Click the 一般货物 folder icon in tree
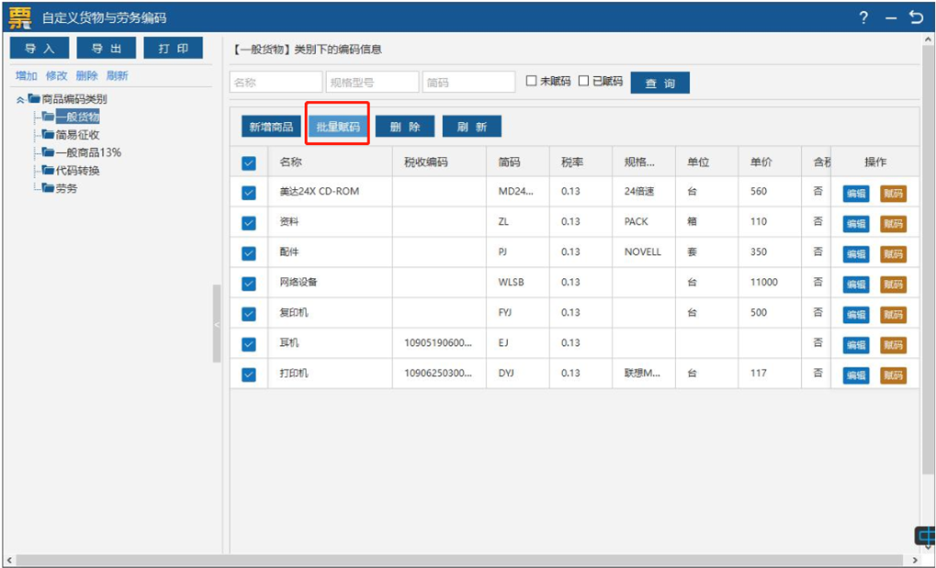The width and height of the screenshot is (936, 568). pos(48,117)
